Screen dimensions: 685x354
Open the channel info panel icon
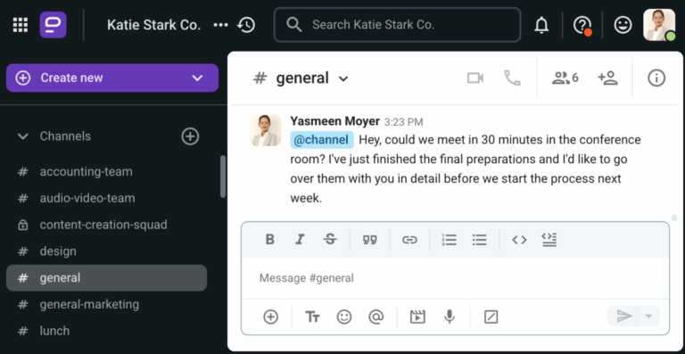point(656,78)
